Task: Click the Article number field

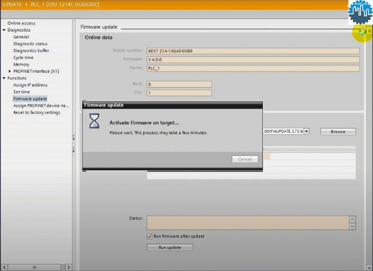Action: (253, 51)
